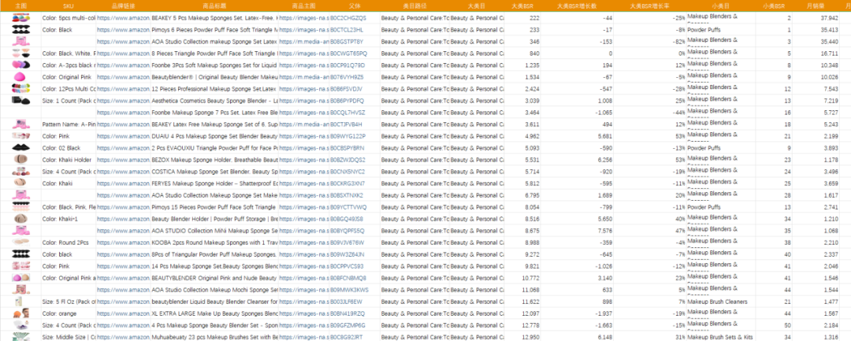851x341 pixels.
Task: Click thumbnail in the Color: Khaki Holder row
Action: click(x=20, y=160)
